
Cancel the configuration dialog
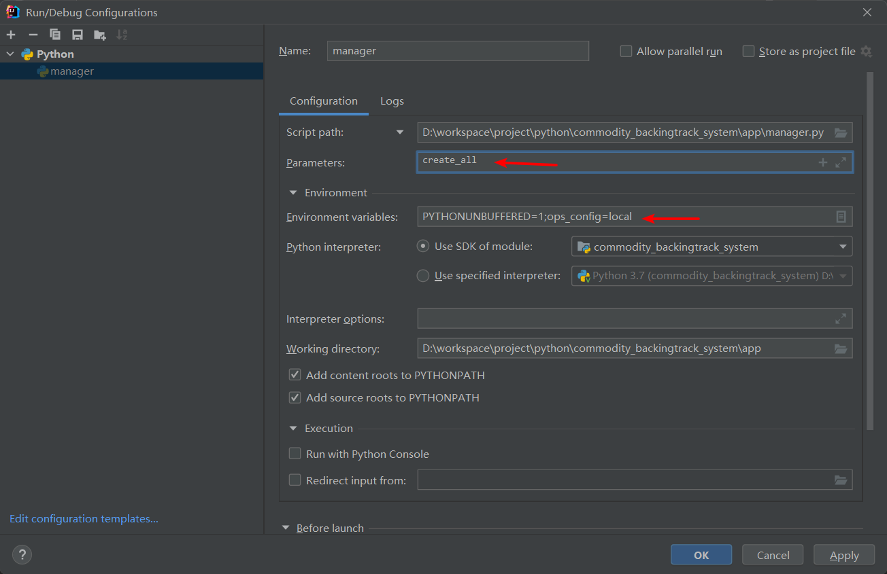pyautogui.click(x=773, y=555)
